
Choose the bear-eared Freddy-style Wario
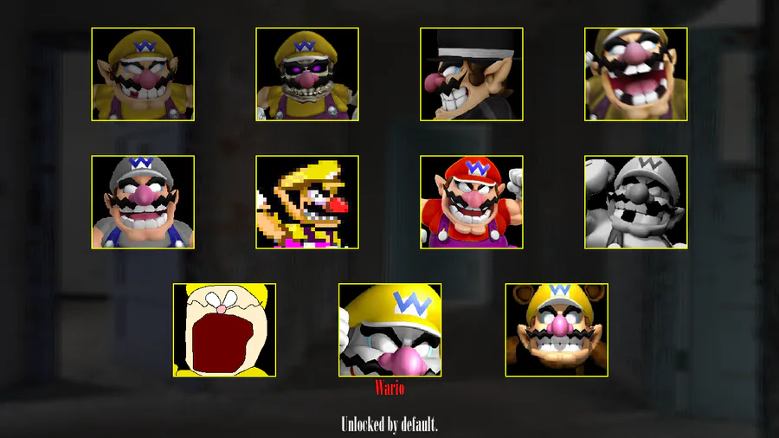click(x=557, y=331)
